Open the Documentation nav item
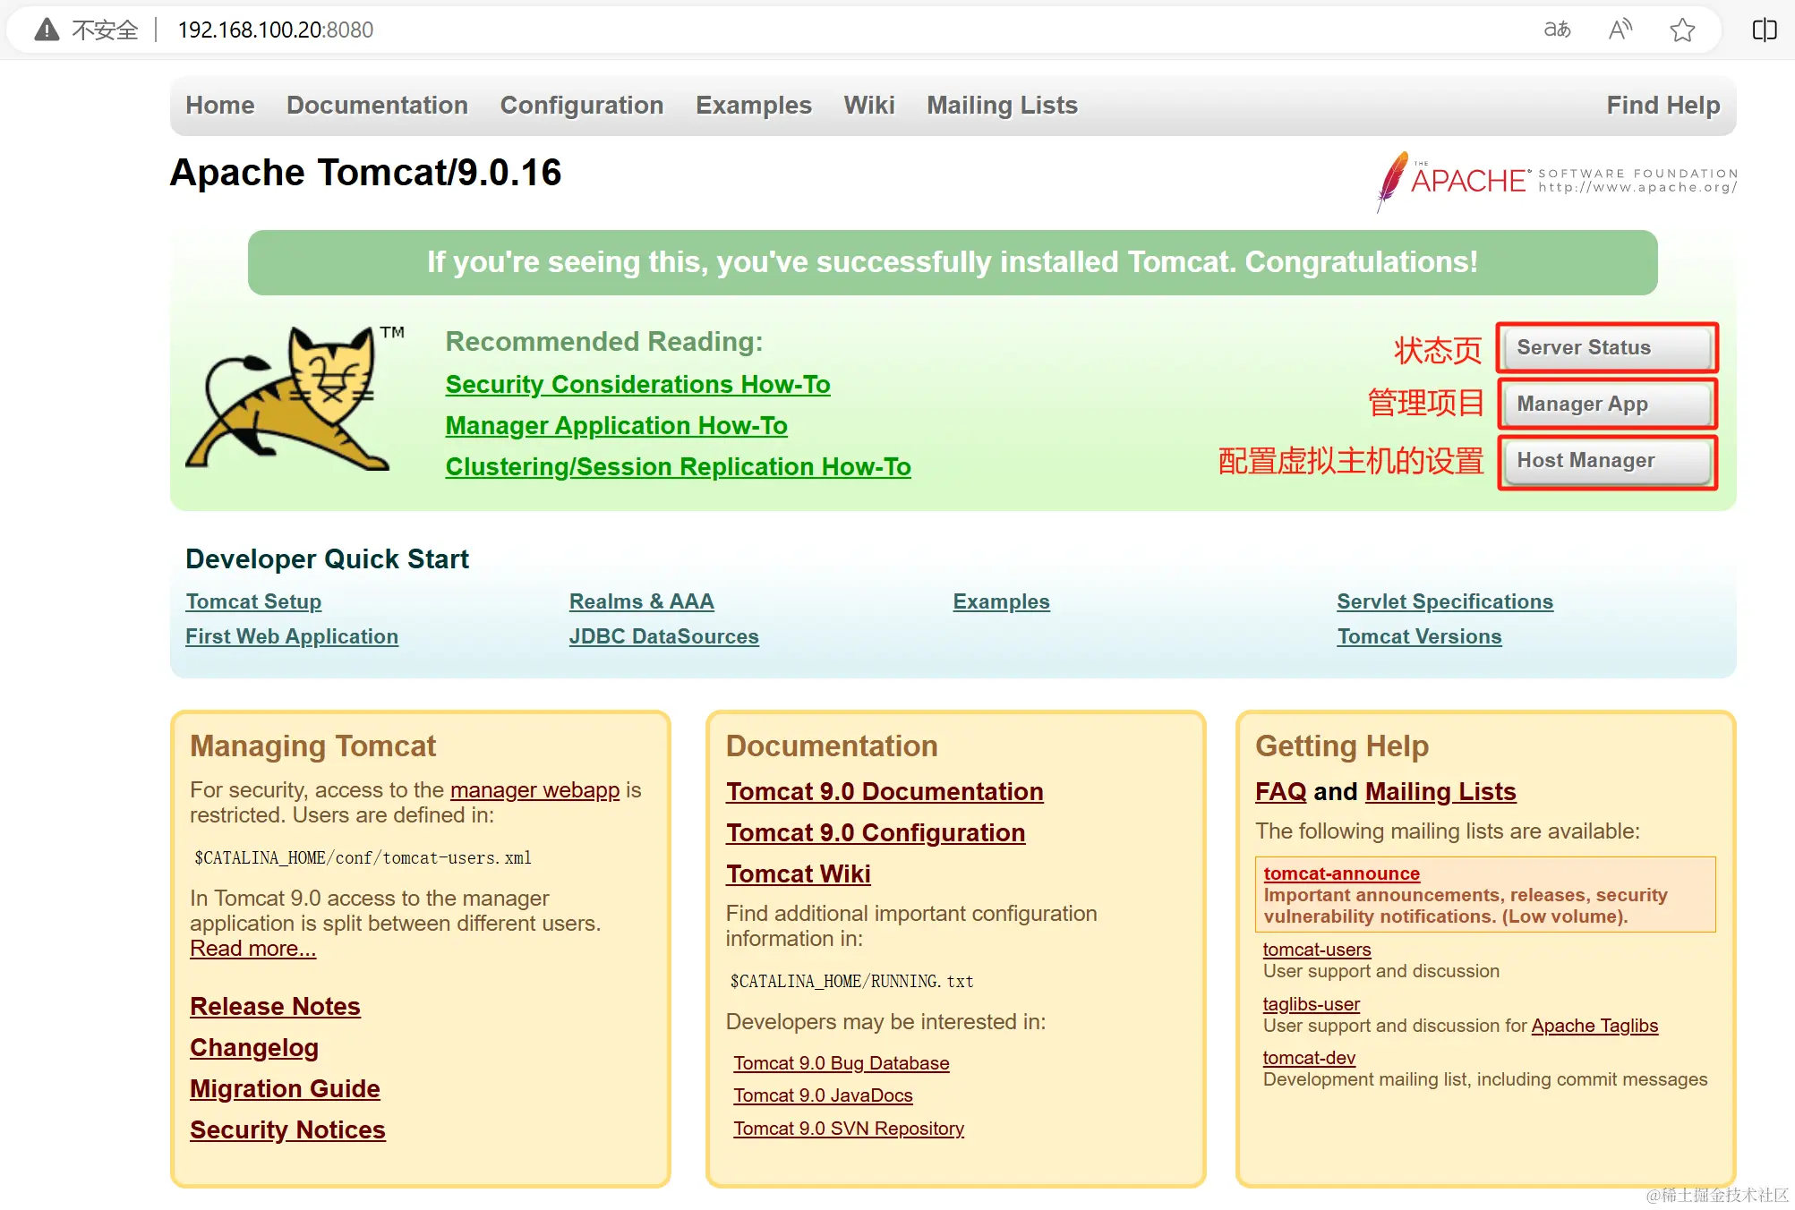1795x1210 pixels. [377, 106]
